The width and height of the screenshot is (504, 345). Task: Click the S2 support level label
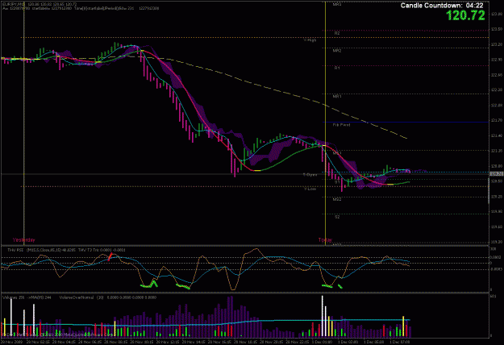[337, 217]
